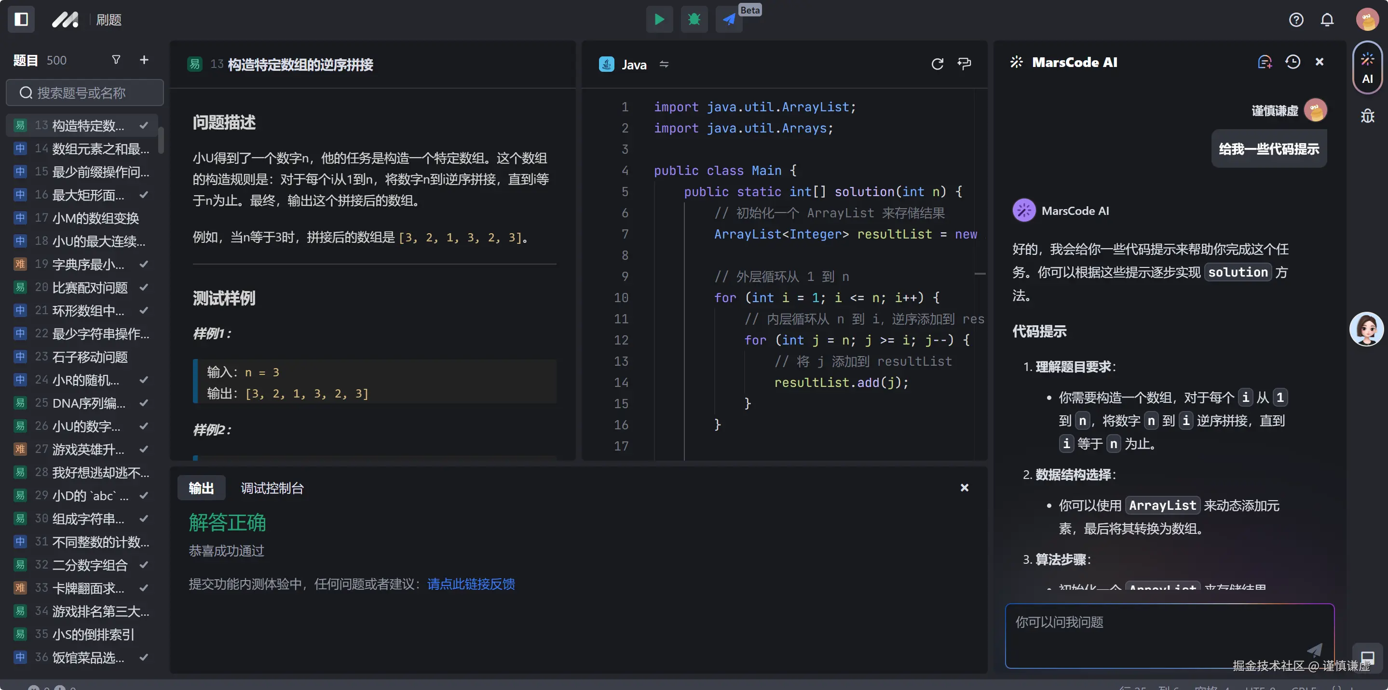Toggle the left sidebar panel icon
Image resolution: width=1388 pixels, height=690 pixels.
pyautogui.click(x=21, y=20)
